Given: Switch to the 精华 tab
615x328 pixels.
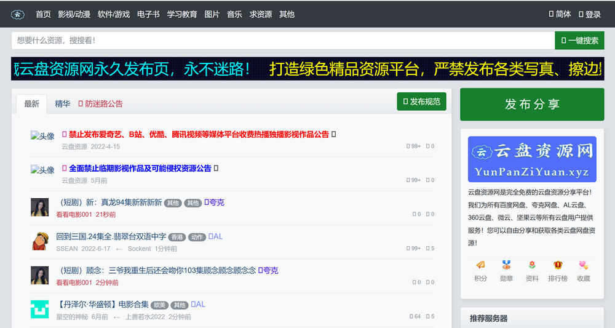Looking at the screenshot, I should 62,103.
